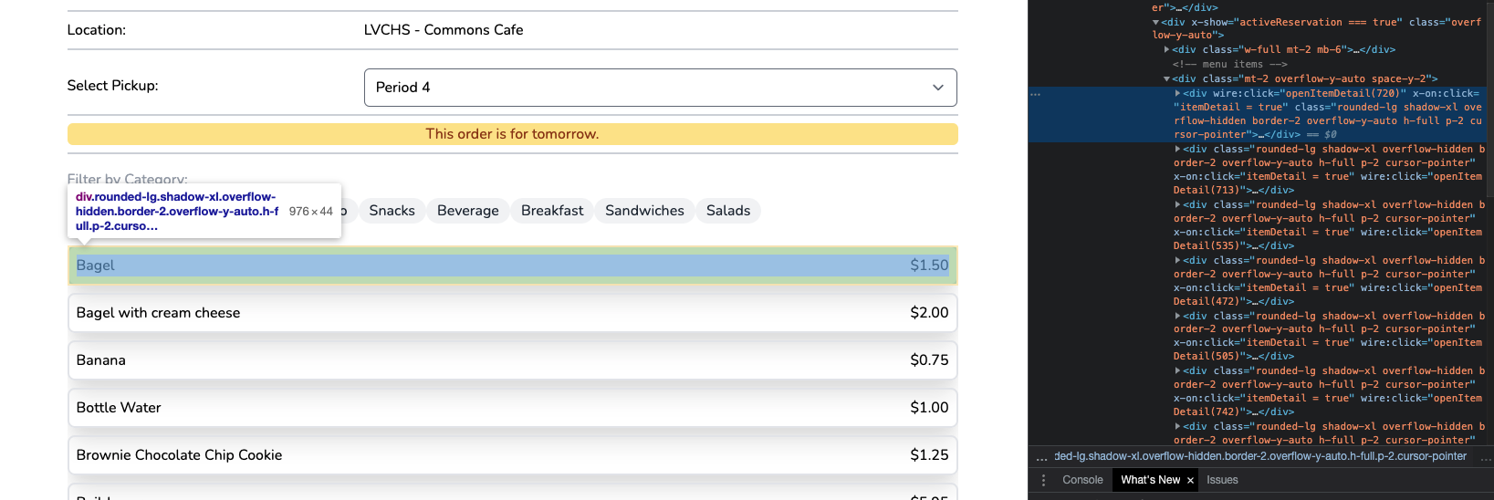Click the ellipsis beside the selected DOM node
This screenshot has height=500, width=1494.
(x=1035, y=94)
